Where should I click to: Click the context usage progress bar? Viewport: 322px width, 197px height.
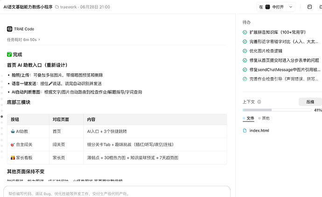point(277,110)
